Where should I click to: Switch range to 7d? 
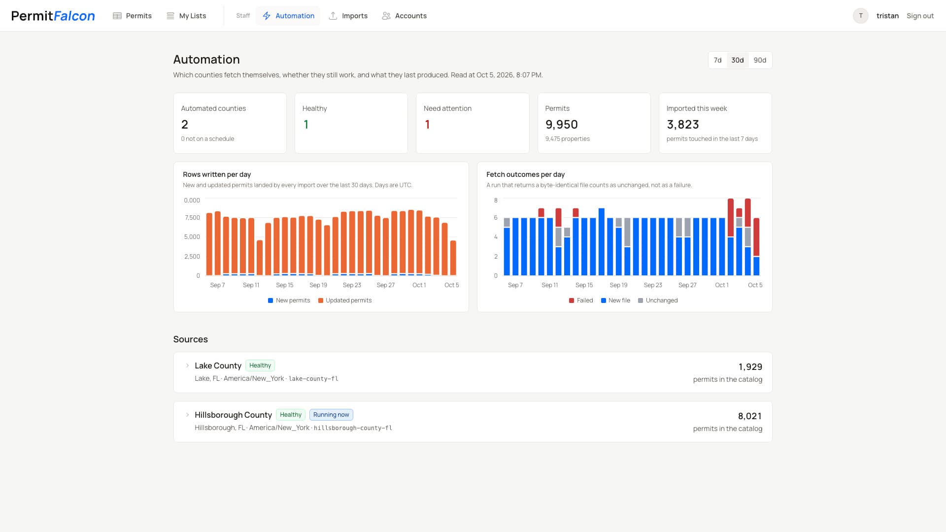(717, 60)
